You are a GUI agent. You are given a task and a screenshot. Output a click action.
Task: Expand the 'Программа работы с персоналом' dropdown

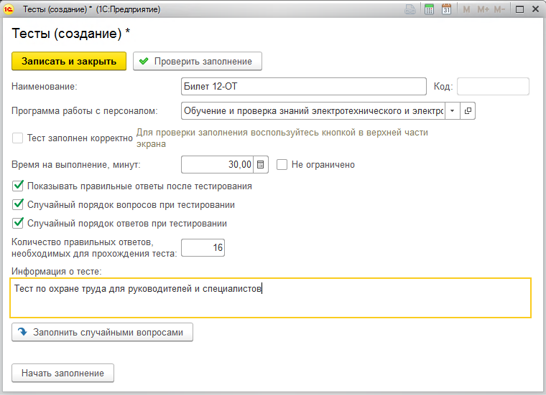(453, 111)
